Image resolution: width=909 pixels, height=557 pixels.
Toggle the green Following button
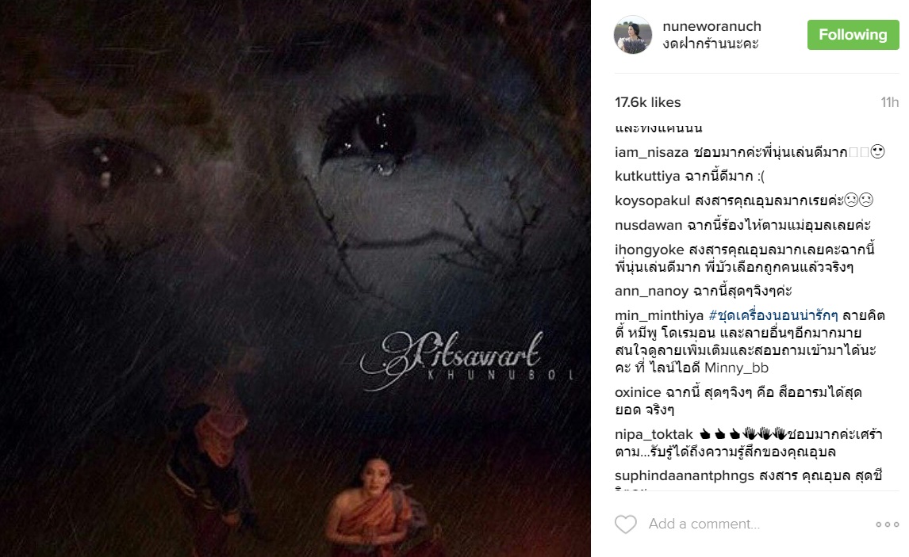(853, 35)
